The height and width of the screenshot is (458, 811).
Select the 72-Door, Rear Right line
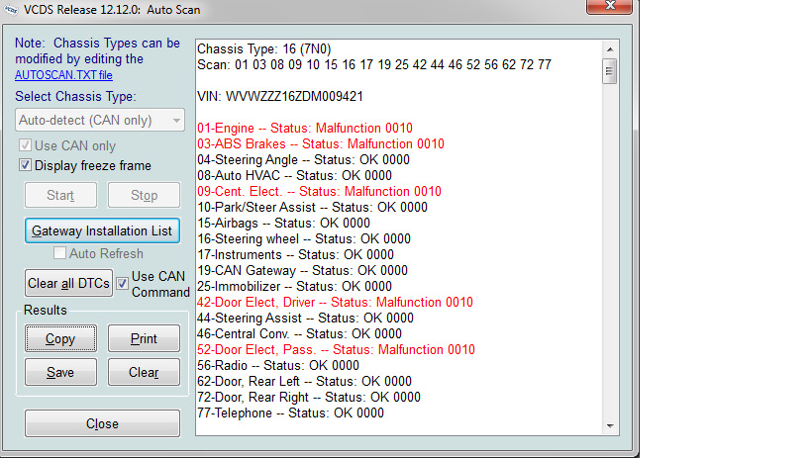coord(309,397)
